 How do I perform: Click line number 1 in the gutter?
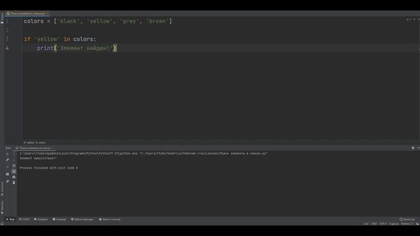pyautogui.click(x=7, y=21)
